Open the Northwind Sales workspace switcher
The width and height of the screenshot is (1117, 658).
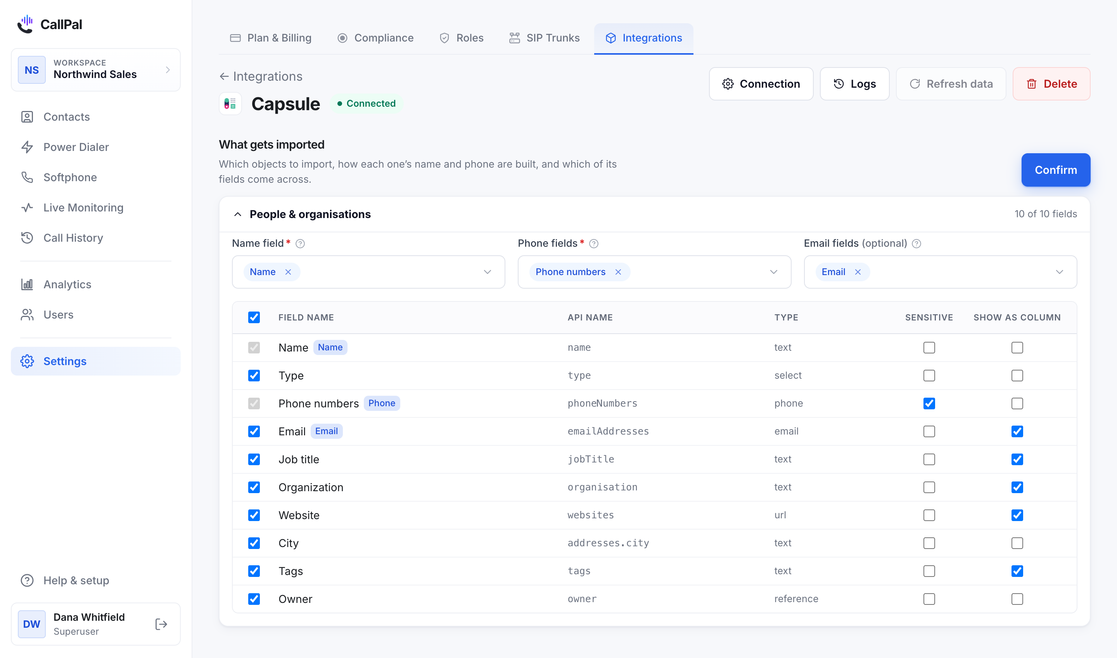[96, 70]
